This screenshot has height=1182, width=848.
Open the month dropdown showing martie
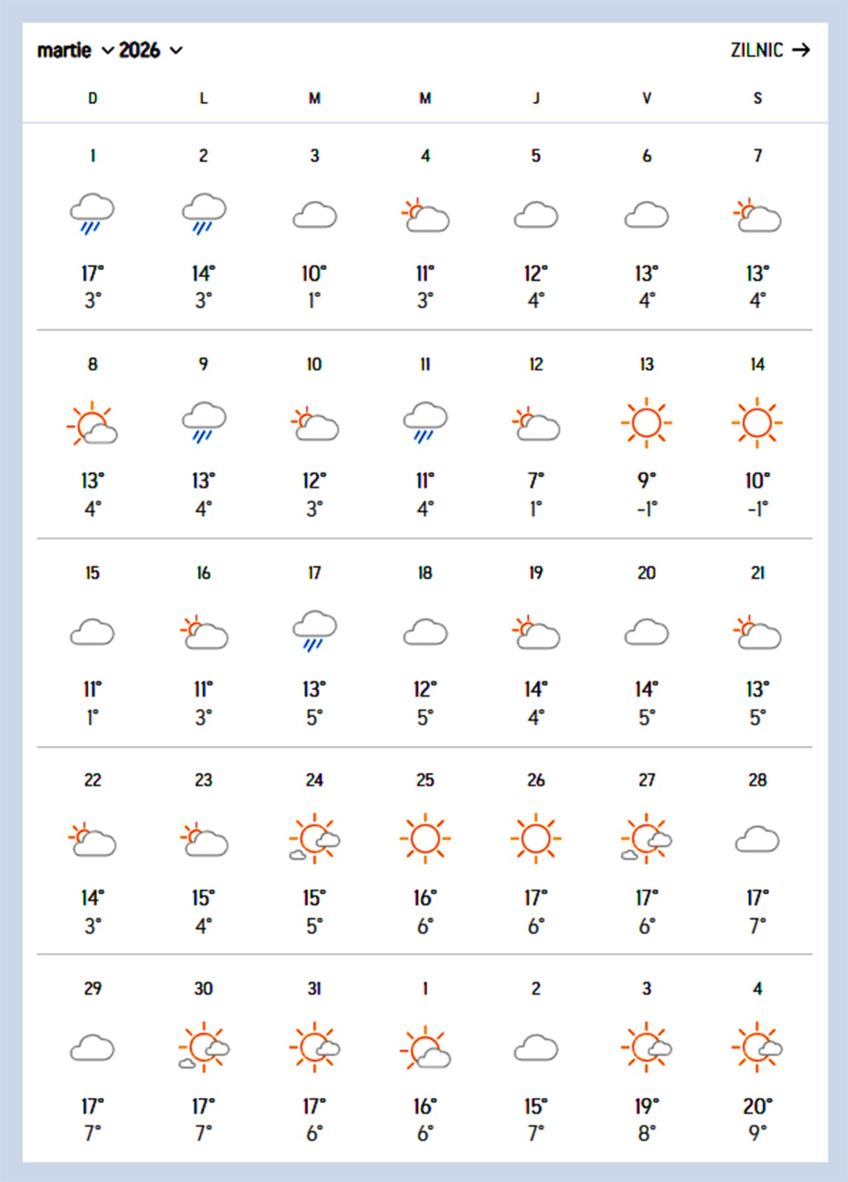75,50
